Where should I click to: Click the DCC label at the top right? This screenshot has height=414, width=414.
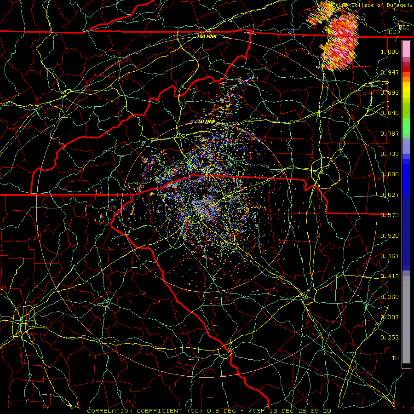point(404,28)
